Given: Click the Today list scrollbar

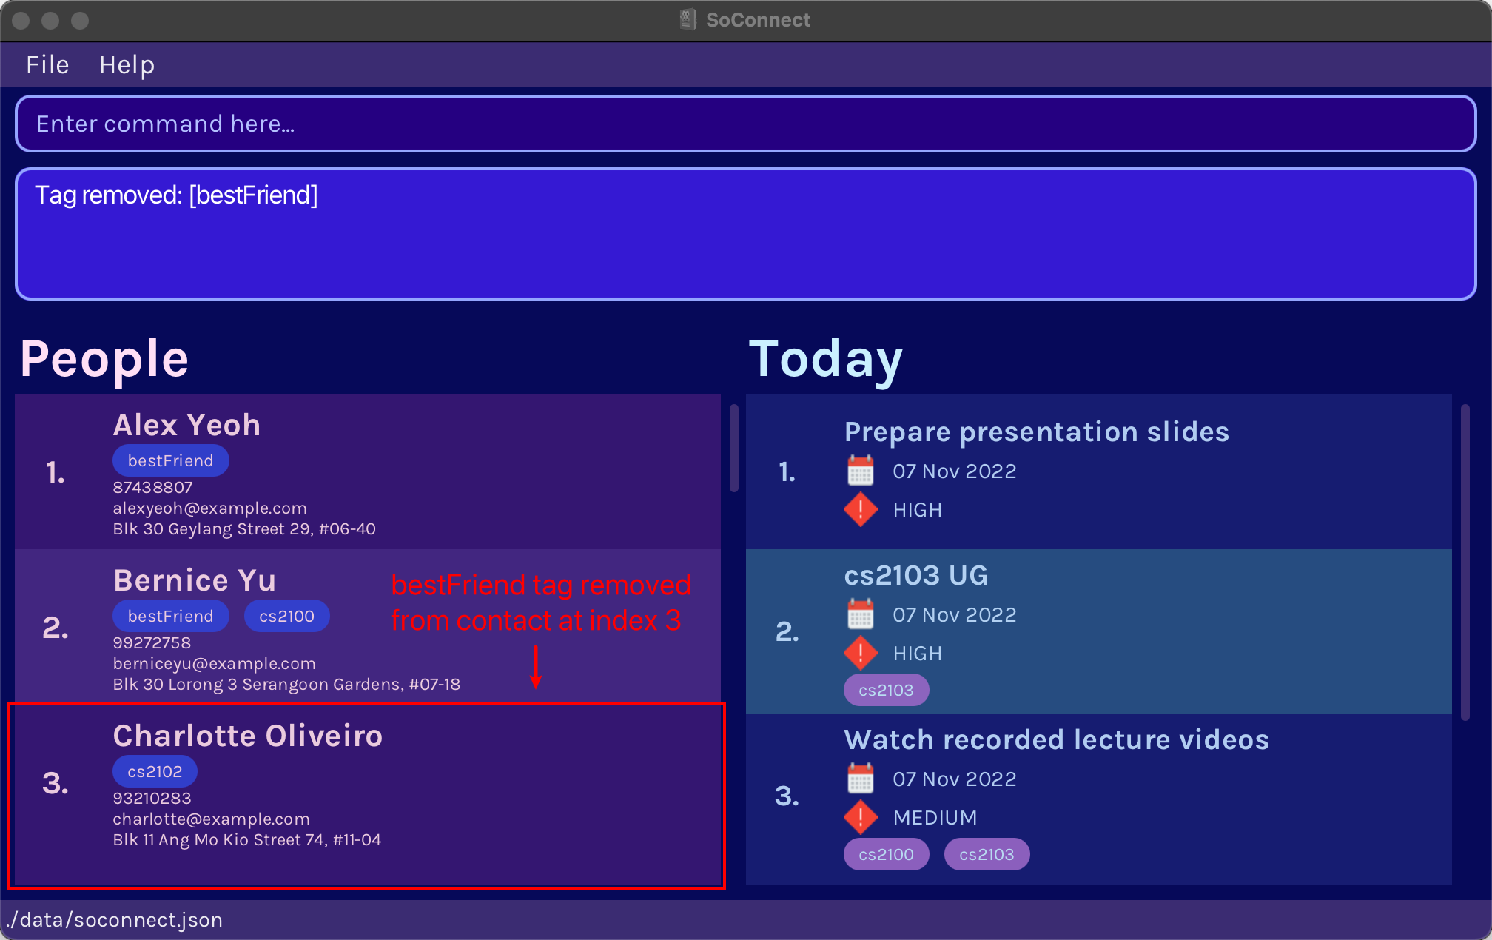Looking at the screenshot, I should (1465, 563).
